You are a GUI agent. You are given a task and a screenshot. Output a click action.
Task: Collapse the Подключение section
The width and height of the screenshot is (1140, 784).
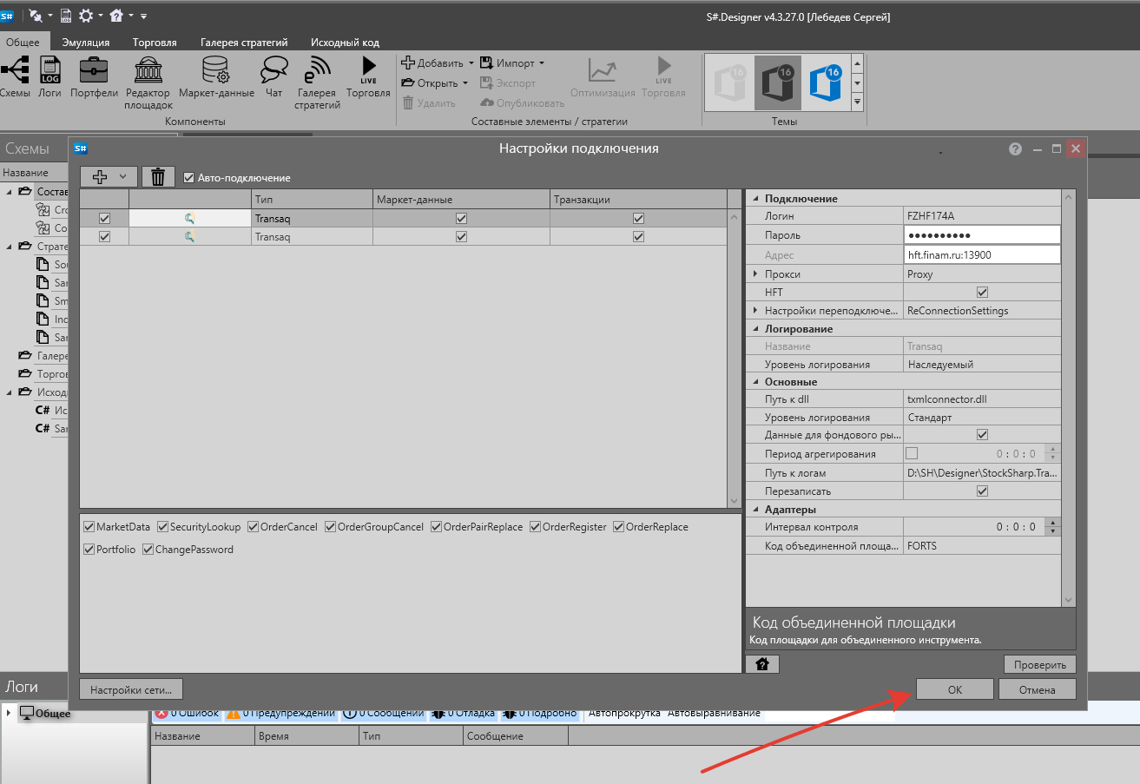755,199
